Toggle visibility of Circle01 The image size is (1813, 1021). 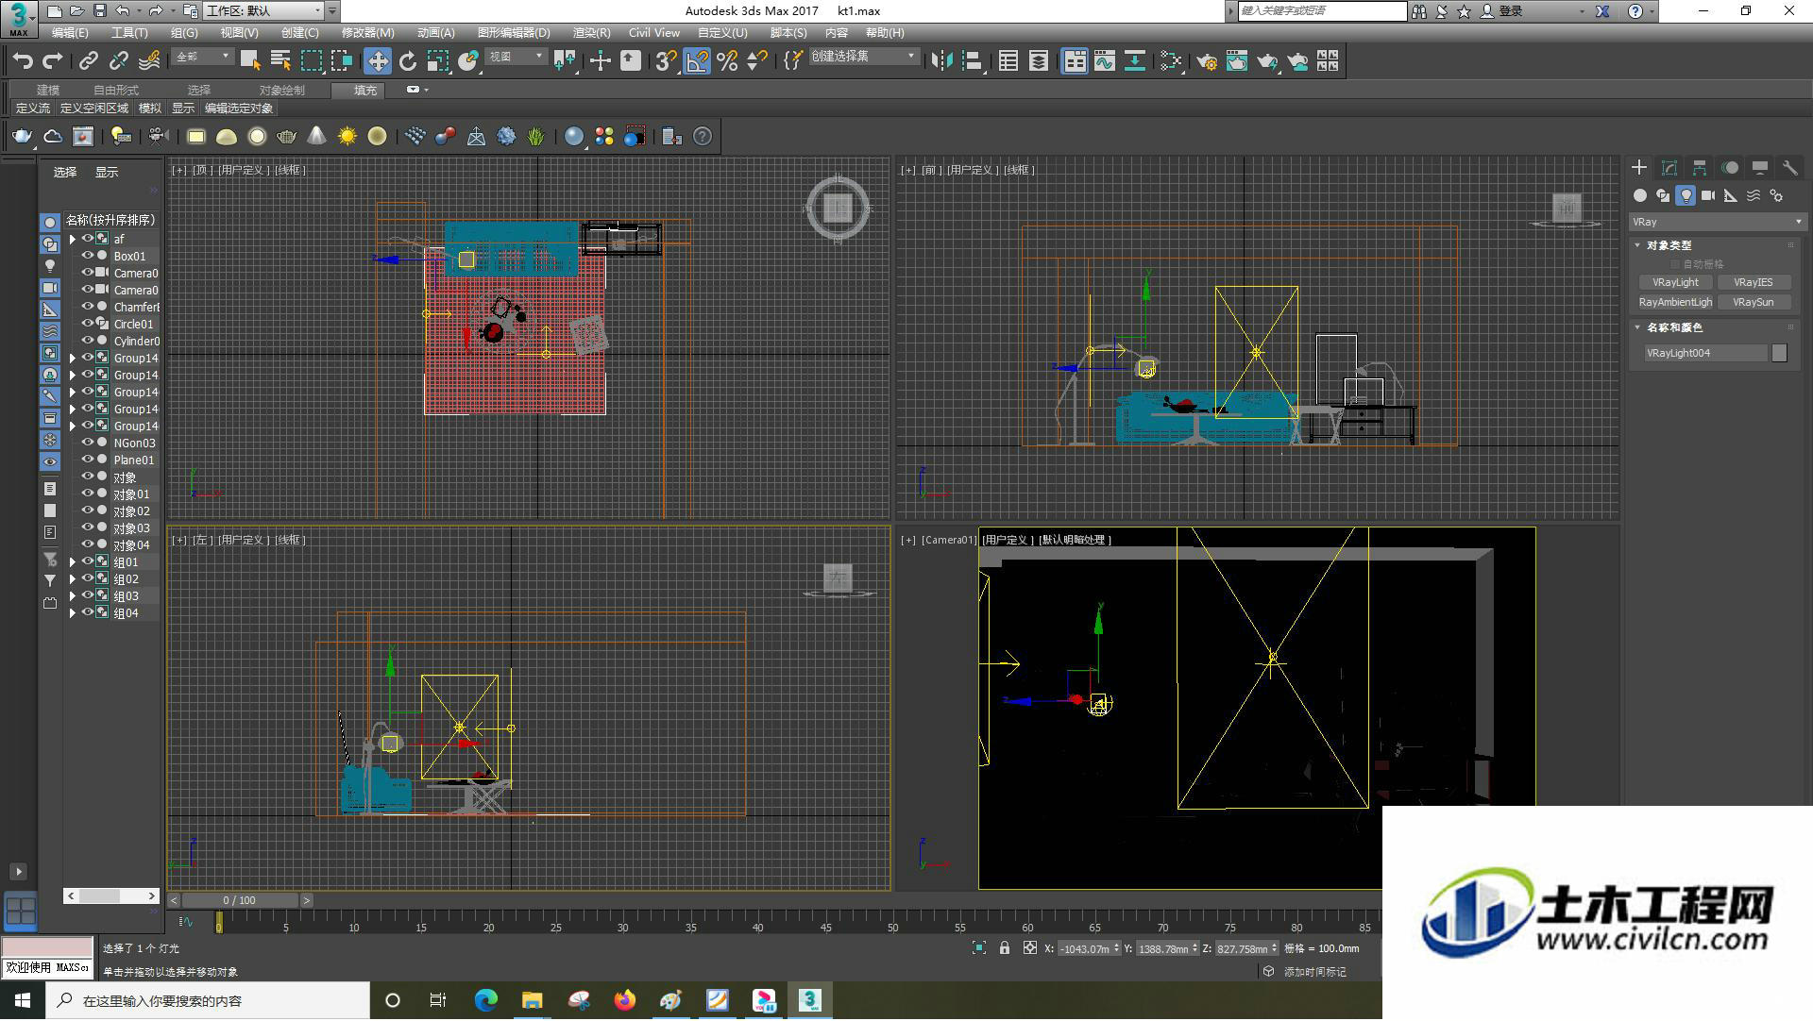[x=87, y=324]
